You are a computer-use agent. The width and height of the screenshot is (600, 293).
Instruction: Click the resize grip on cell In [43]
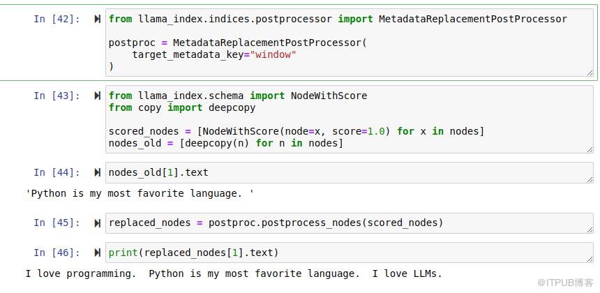590,149
